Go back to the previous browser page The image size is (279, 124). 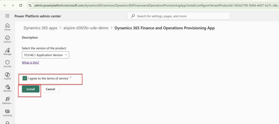point(5,5)
